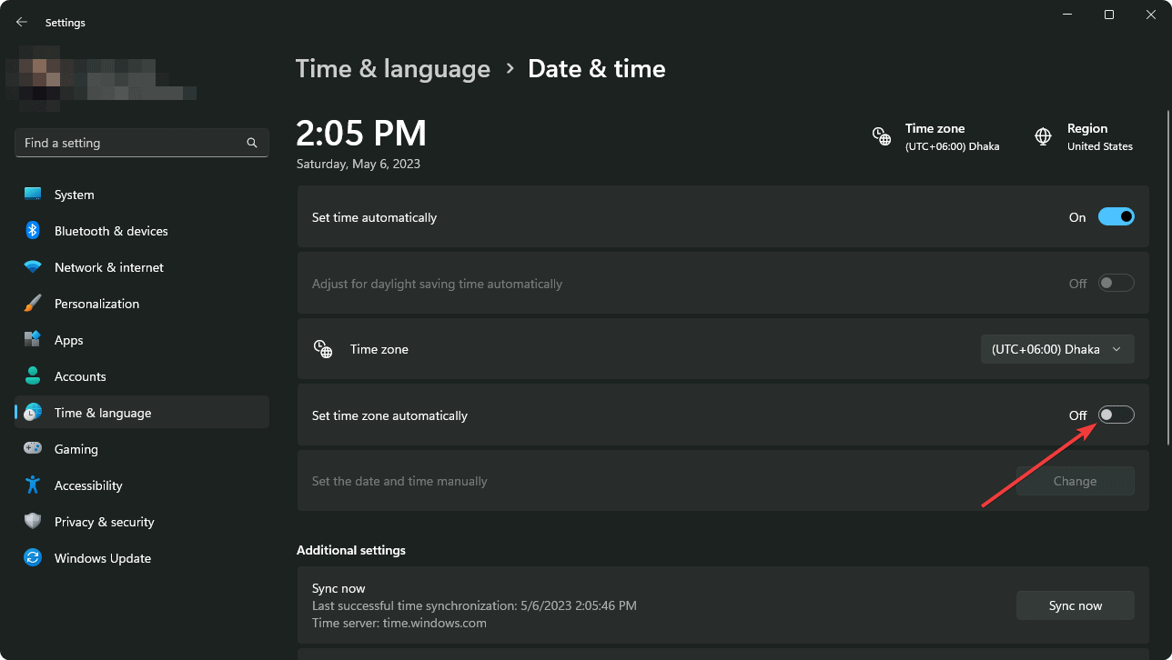Click the Accessibility icon
The width and height of the screenshot is (1172, 660).
pyautogui.click(x=32, y=485)
